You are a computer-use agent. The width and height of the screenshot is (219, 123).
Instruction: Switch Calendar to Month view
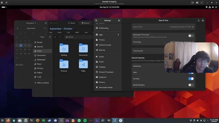click(85, 23)
